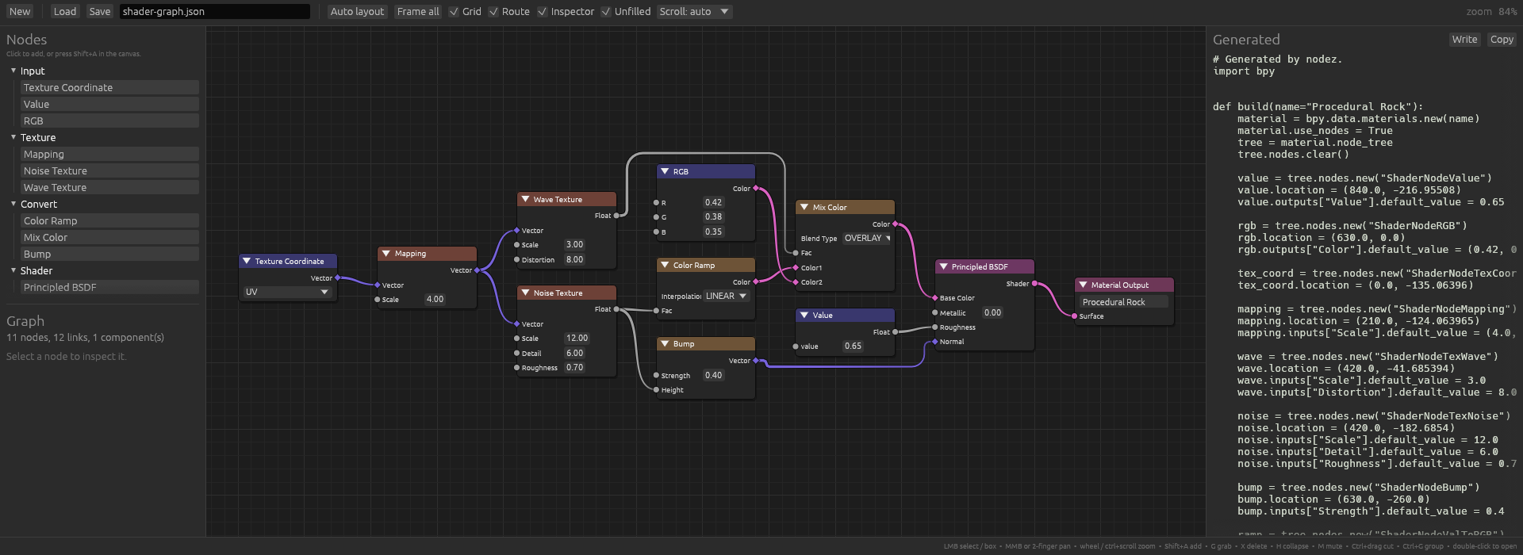Click the Value node Float output socket

[x=896, y=331]
